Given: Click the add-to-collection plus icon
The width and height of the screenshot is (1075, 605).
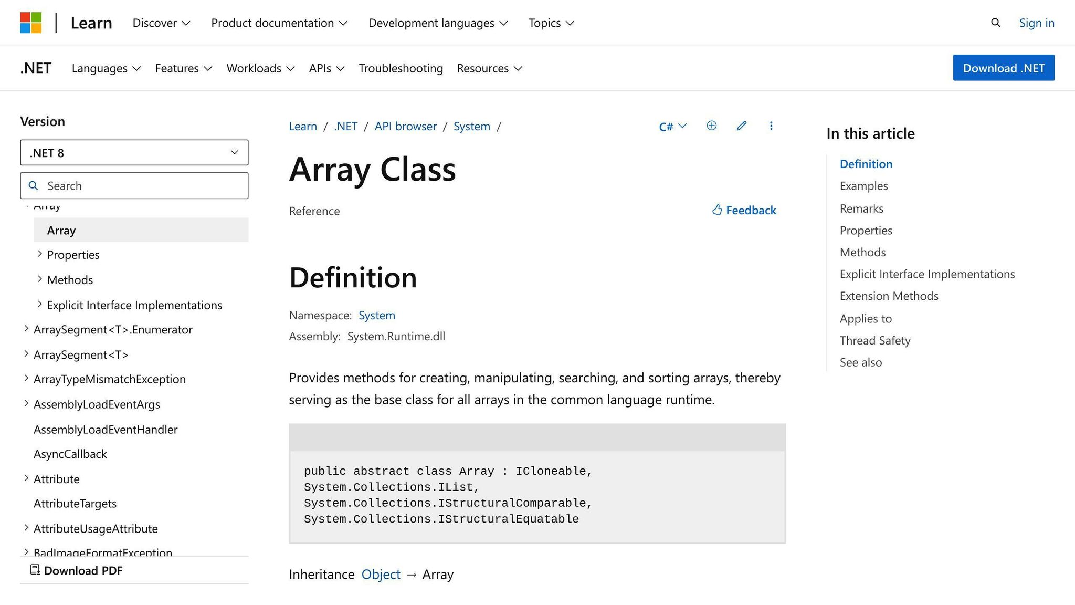Looking at the screenshot, I should (711, 126).
